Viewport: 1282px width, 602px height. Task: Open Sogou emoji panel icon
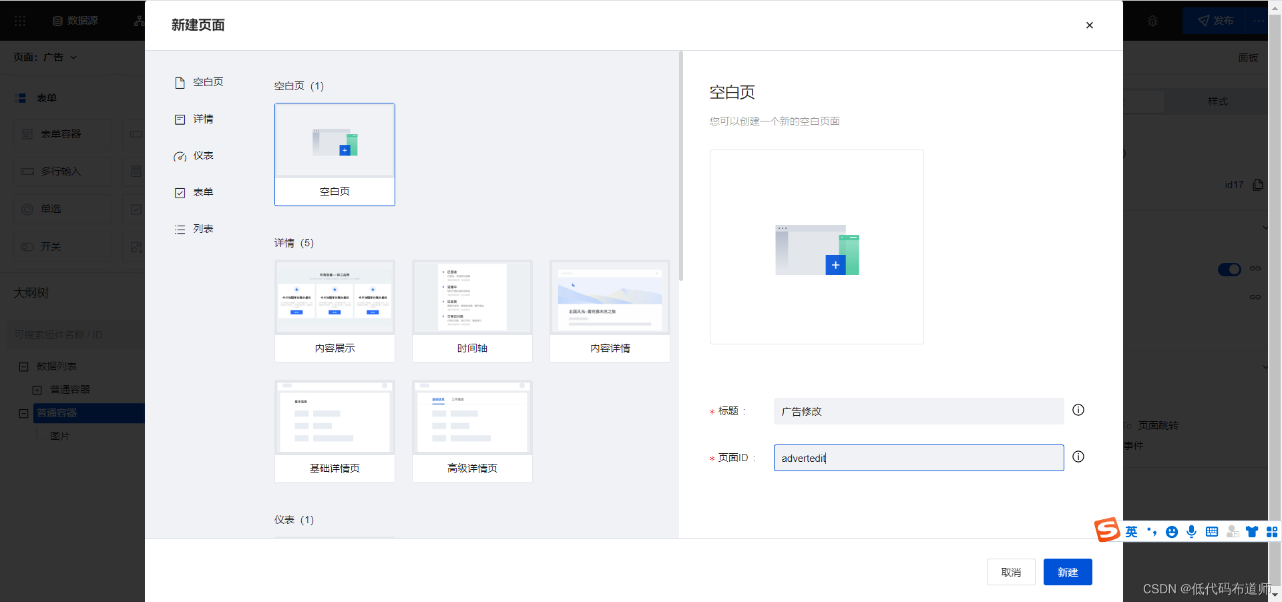pos(1172,532)
